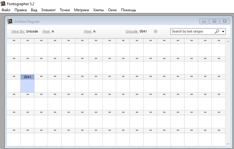This screenshot has height=149, width=234.
Task: Open the Помощь menu
Action: coord(128,10)
